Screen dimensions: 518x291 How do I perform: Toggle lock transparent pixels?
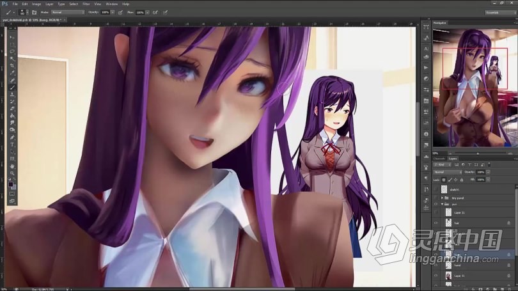[x=444, y=180]
